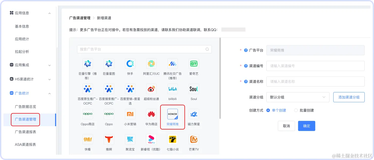Select the 巨量星图 platform icon
The width and height of the screenshot is (374, 160).
(x=109, y=64)
